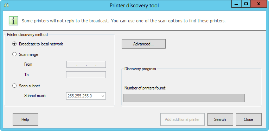Image resolution: width=269 pixels, height=131 pixels.
Task: Click the discovery progress bar
Action: (184, 98)
